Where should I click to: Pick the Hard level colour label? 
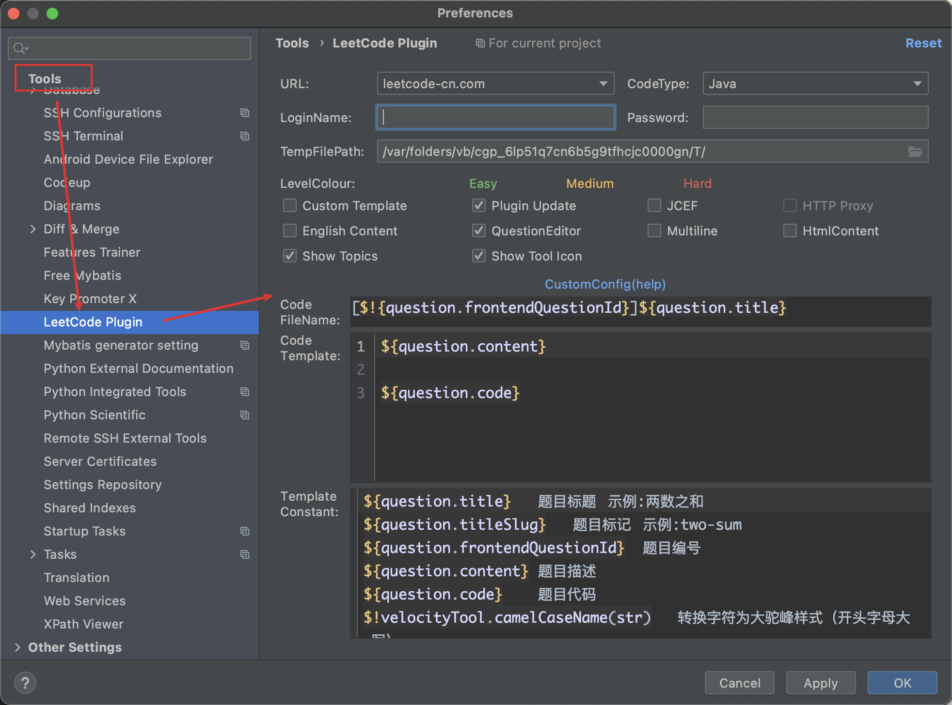(698, 184)
